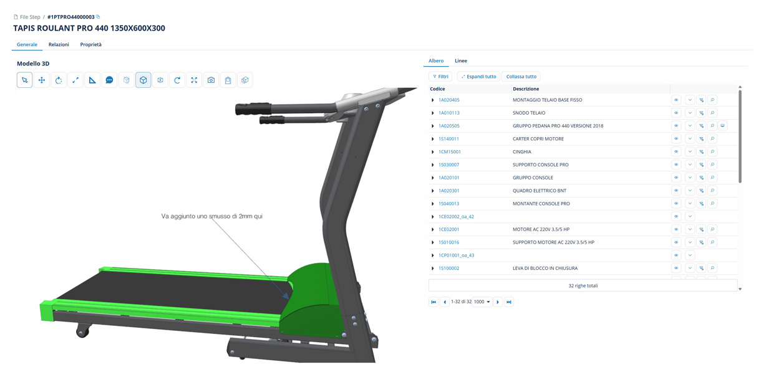Open the Linee tab

tap(460, 61)
